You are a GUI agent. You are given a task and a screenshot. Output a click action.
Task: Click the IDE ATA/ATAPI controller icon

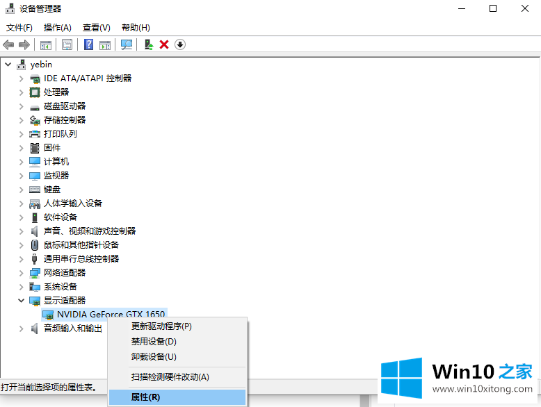tap(35, 79)
